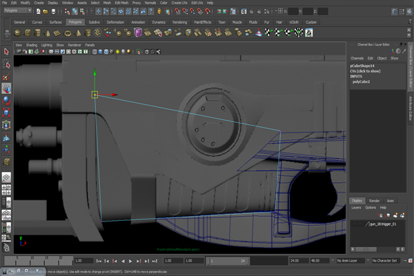Open the Edit Mesh menu
This screenshot has height=276, width=414.
coord(121,3)
